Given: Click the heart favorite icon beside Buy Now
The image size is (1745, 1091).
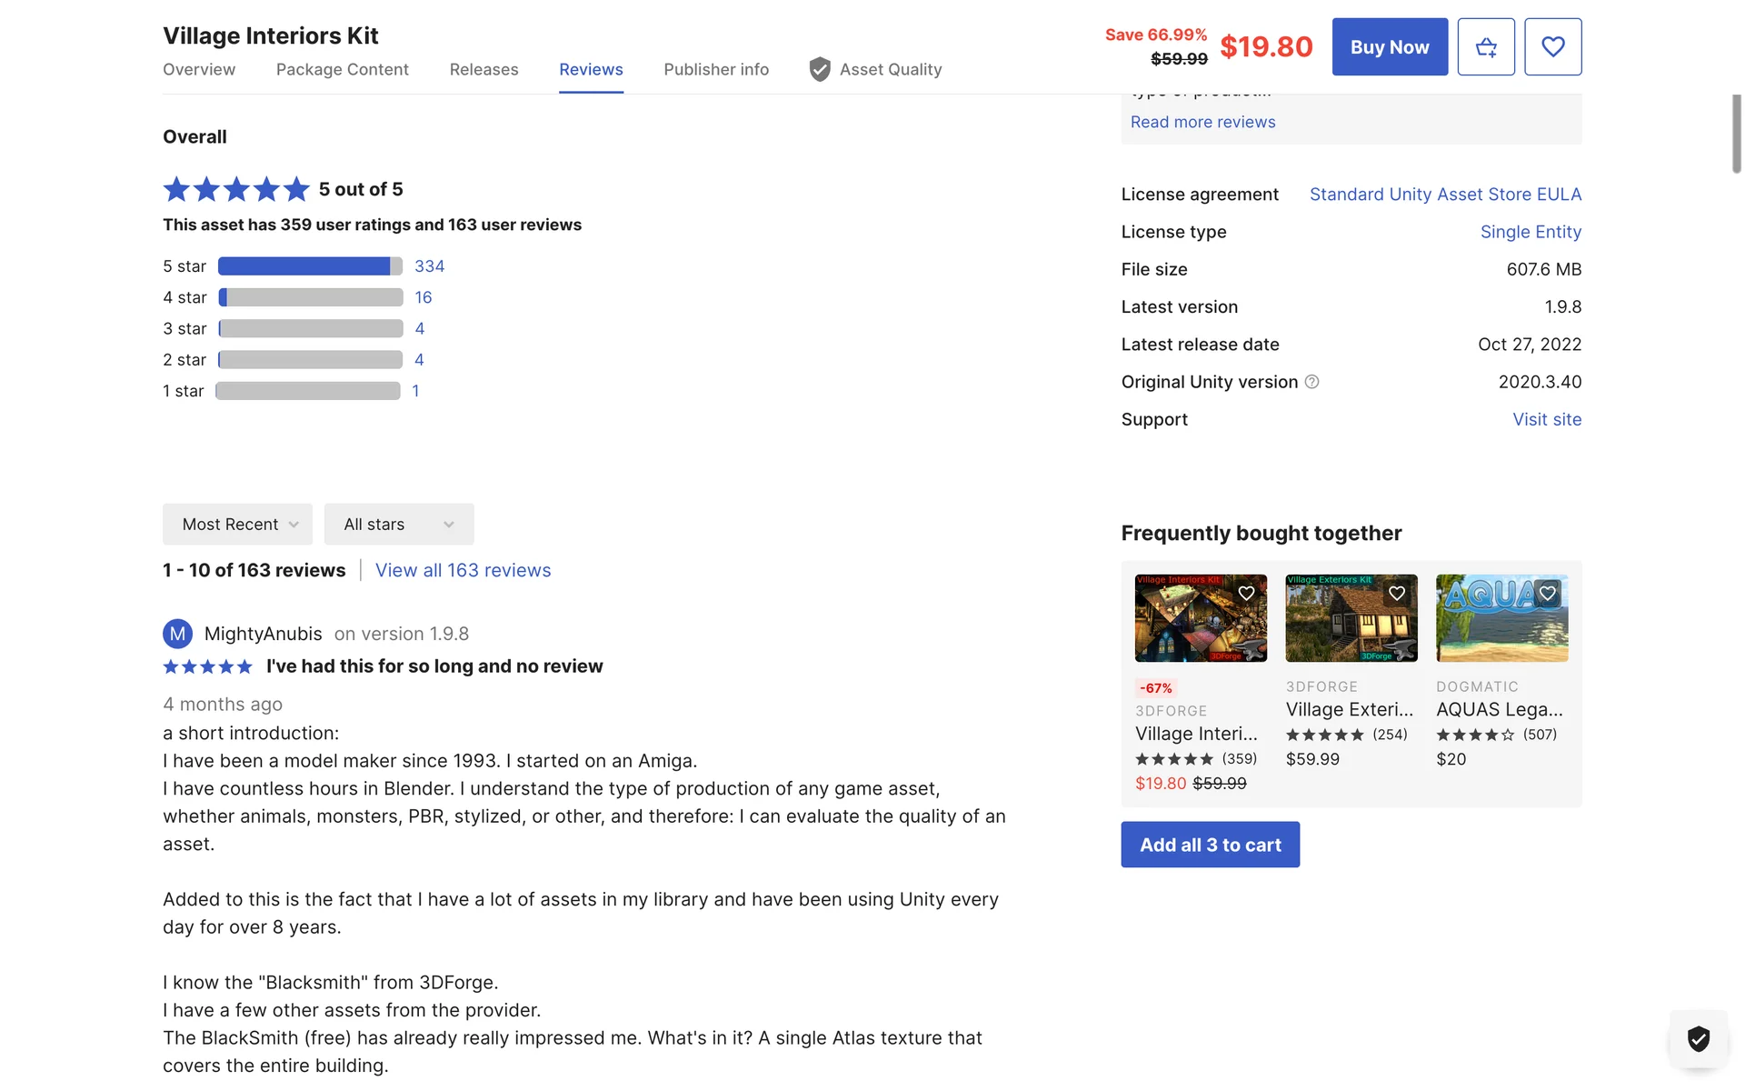Looking at the screenshot, I should click(x=1552, y=46).
